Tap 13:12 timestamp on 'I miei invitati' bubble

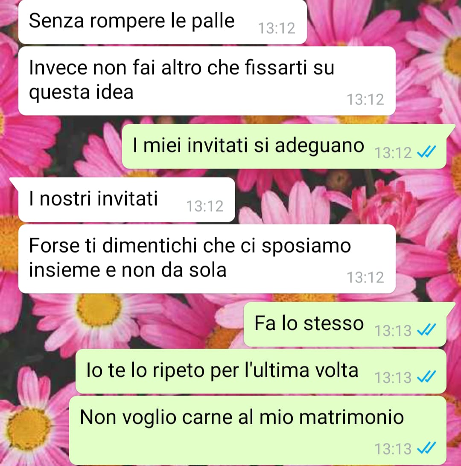pos(393,153)
